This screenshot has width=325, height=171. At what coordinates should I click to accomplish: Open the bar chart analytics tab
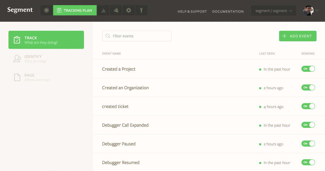[103, 10]
